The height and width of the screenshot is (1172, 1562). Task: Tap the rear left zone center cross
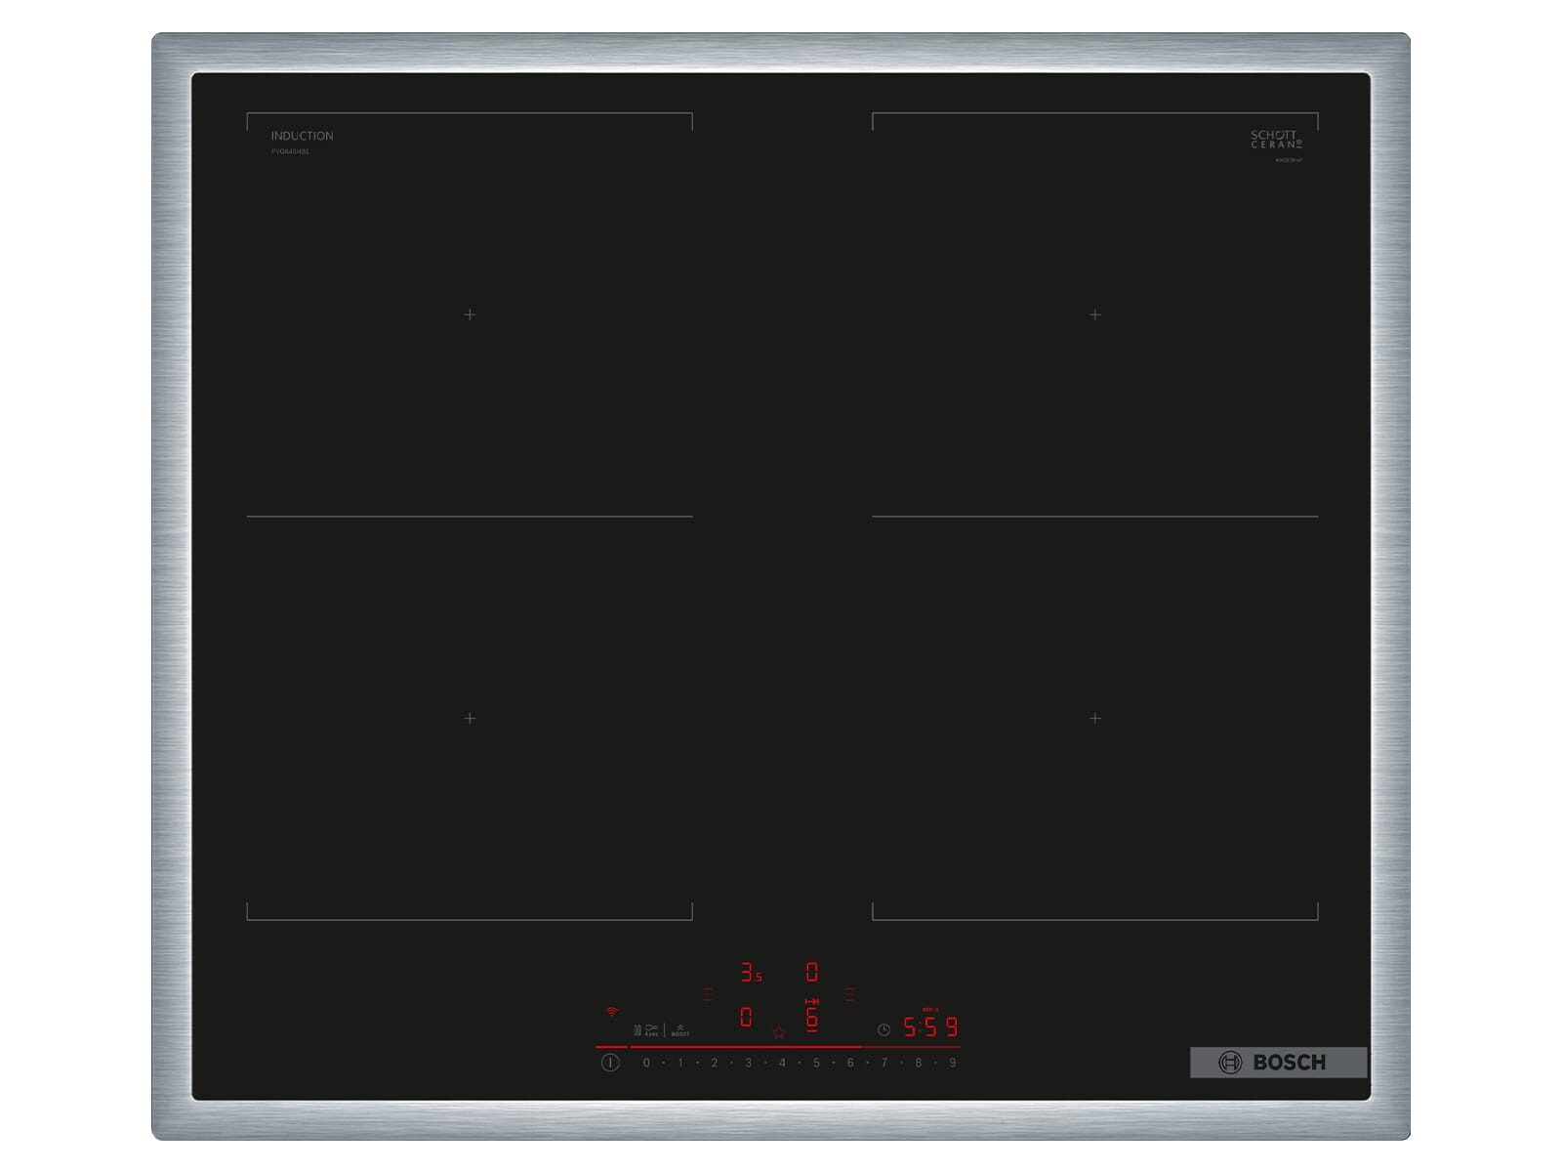(470, 314)
